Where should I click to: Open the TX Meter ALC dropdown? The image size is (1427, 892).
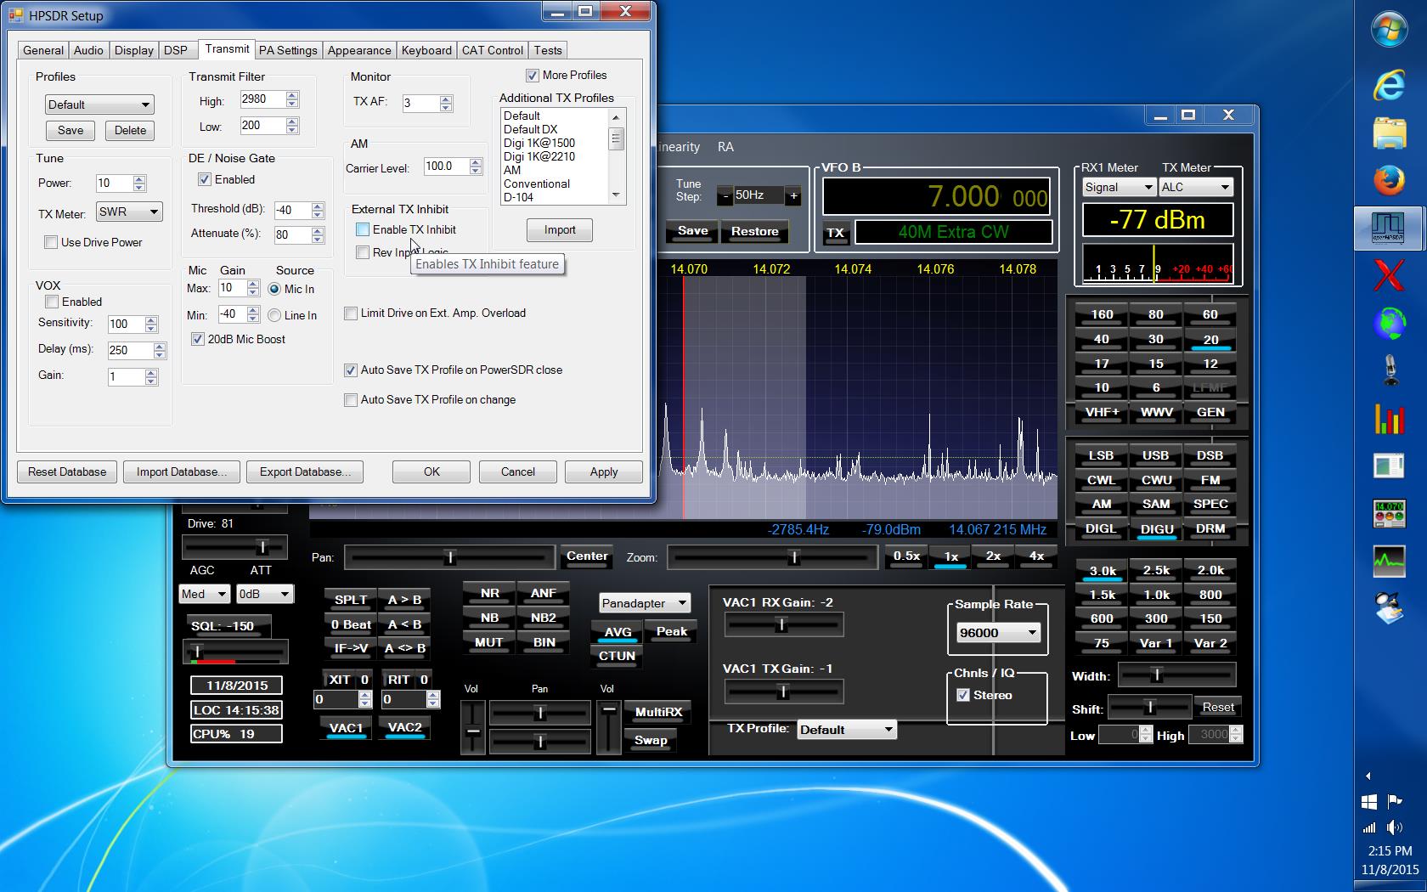[x=1196, y=187]
